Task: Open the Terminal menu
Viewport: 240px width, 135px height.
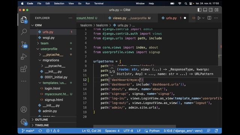Action: point(99,3)
